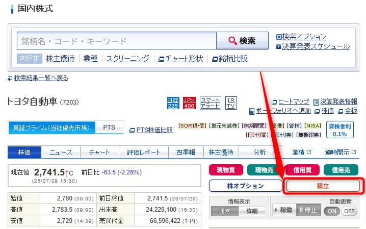This screenshot has height=229, width=366.
Task: Click the 出来高 value 24,229,100
Action: point(161,210)
